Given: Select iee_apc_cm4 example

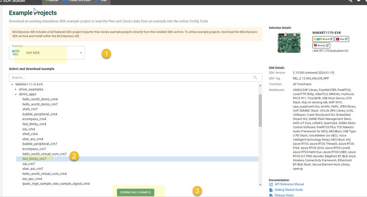Looking at the screenshot, I should click(x=32, y=179).
